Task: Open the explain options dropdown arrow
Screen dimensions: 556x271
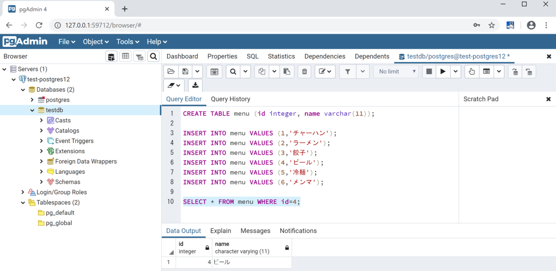Action: (x=499, y=71)
